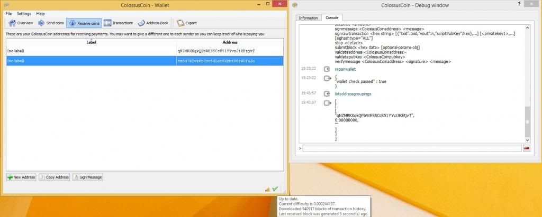Viewport: 542px width, 217px height.
Task: Open the Help menu
Action: (40, 14)
